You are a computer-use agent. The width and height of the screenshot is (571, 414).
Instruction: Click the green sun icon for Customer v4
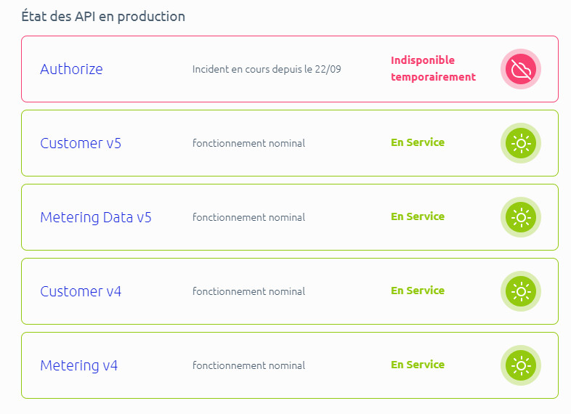pyautogui.click(x=521, y=291)
